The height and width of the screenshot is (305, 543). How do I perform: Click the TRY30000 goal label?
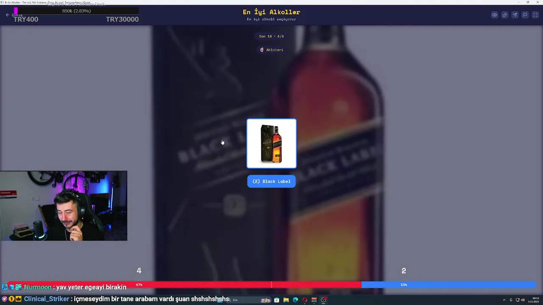(122, 19)
